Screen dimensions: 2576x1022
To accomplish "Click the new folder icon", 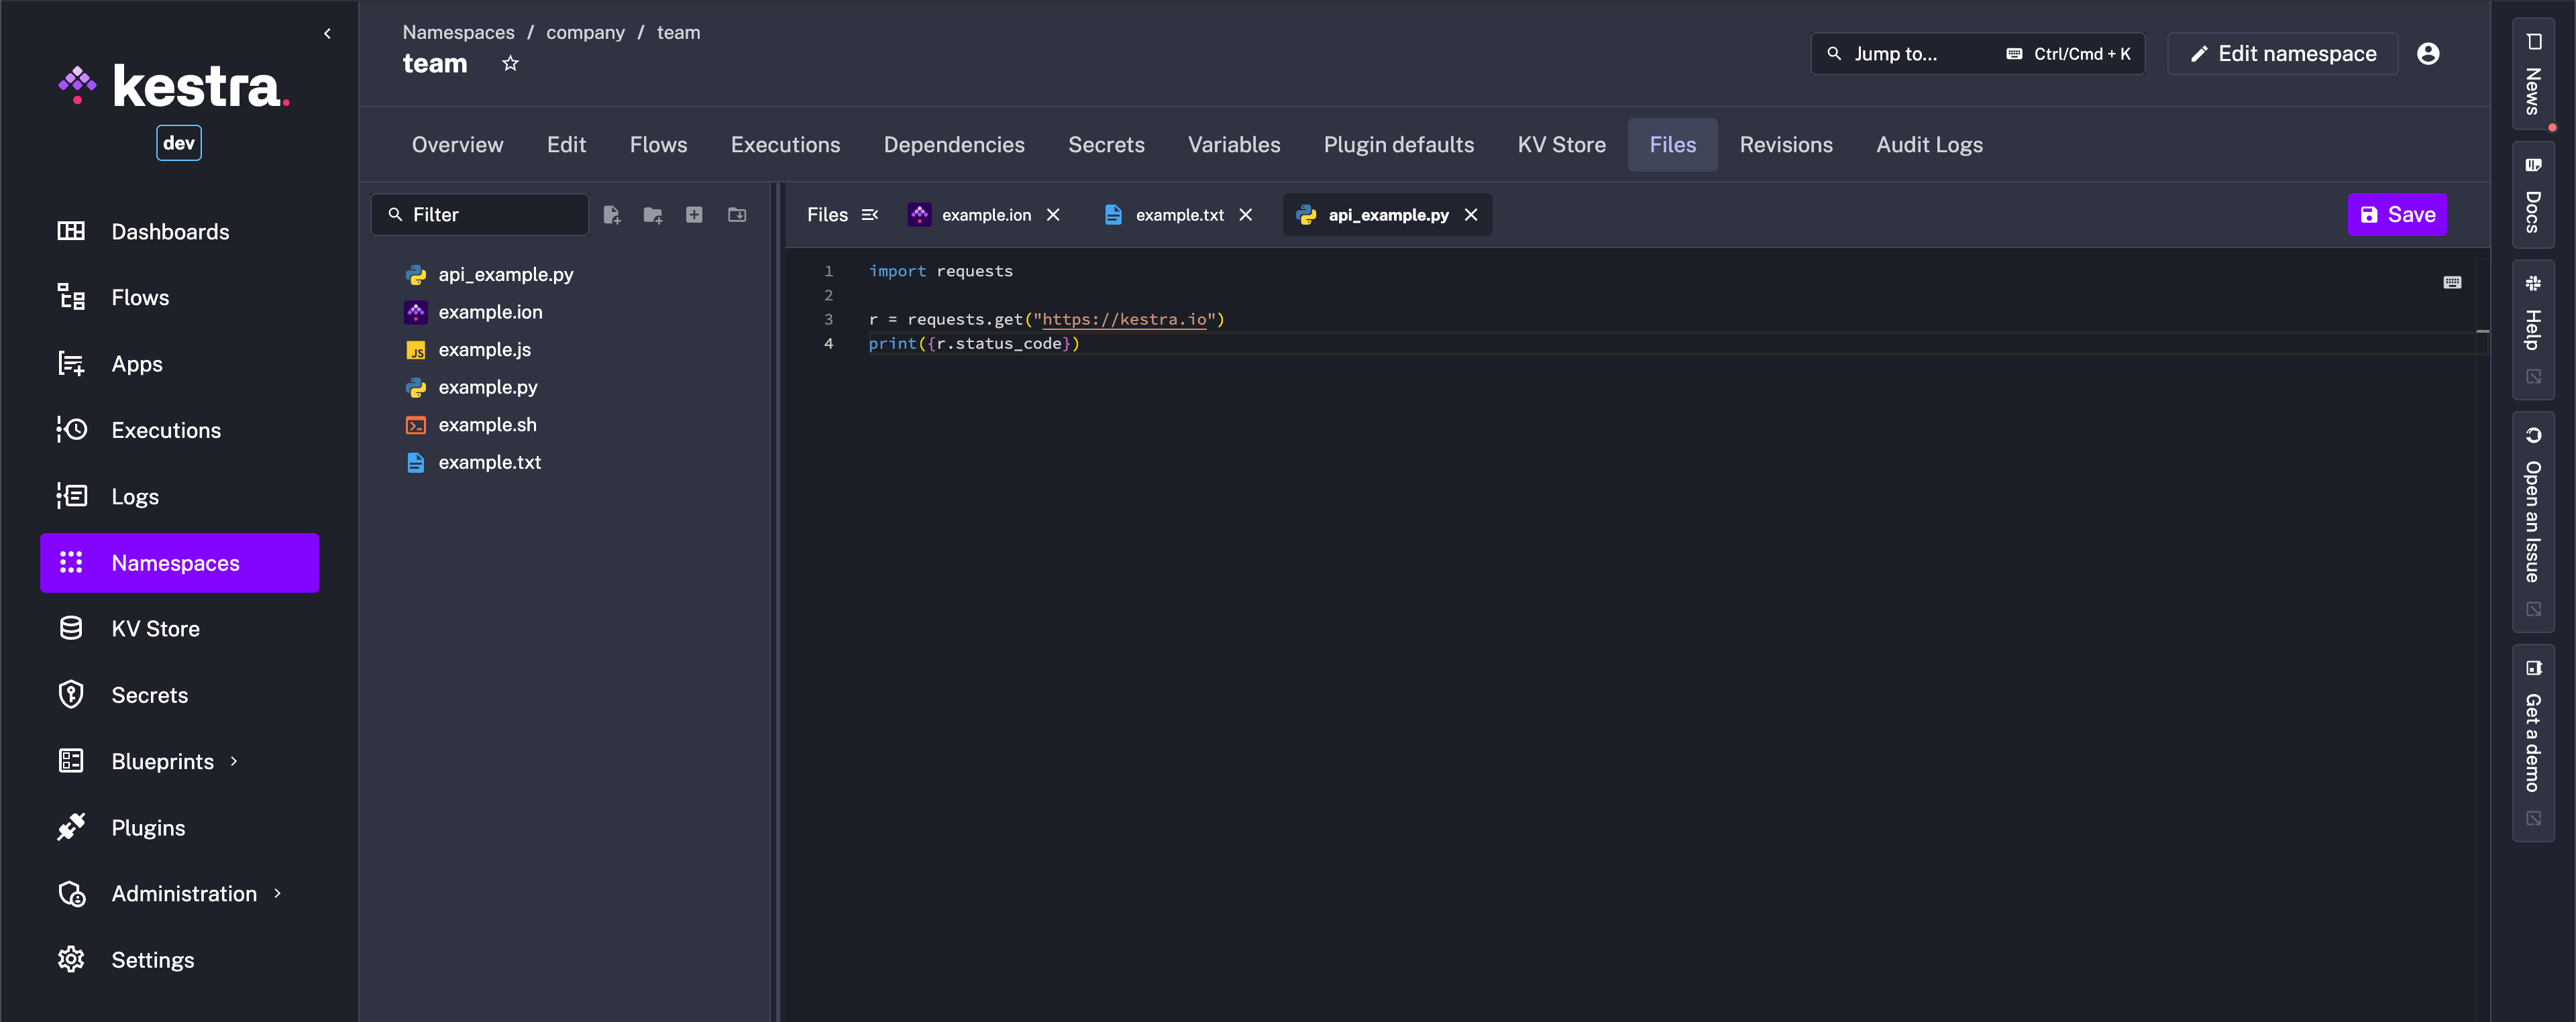I will 653,215.
